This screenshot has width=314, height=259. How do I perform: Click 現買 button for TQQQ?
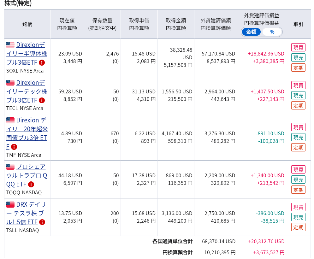pos(298,169)
